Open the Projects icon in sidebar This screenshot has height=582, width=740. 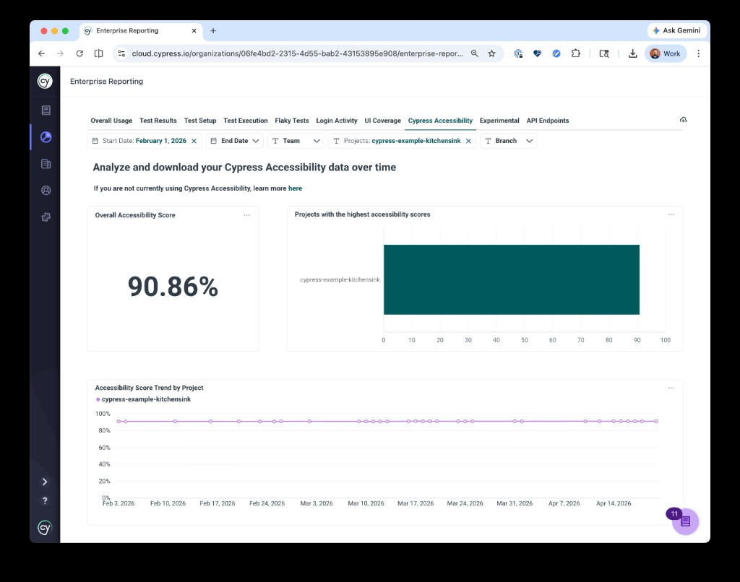tap(46, 110)
